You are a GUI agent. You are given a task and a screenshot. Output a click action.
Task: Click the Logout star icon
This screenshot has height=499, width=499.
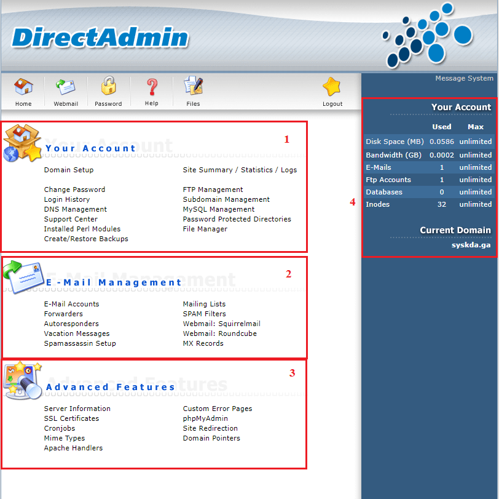click(x=332, y=86)
